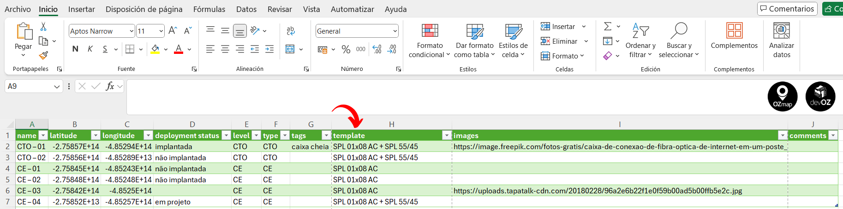The height and width of the screenshot is (209, 843).
Task: Switch to the Revisar tab
Action: click(280, 9)
